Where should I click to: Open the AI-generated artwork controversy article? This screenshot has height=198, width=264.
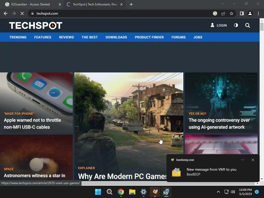pos(219,123)
